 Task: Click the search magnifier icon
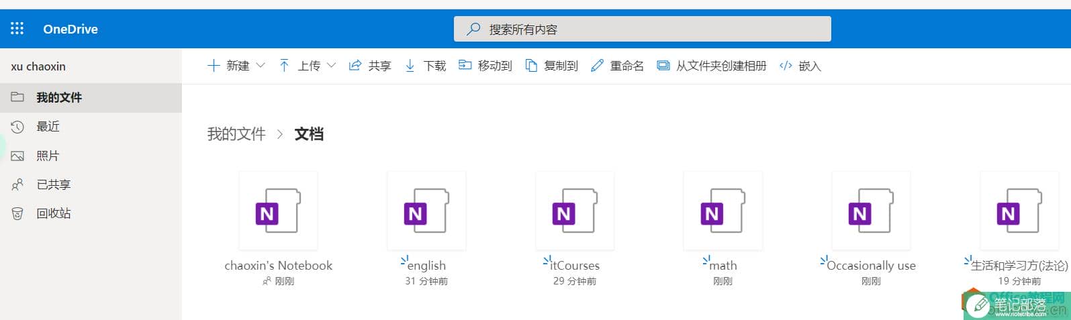473,29
